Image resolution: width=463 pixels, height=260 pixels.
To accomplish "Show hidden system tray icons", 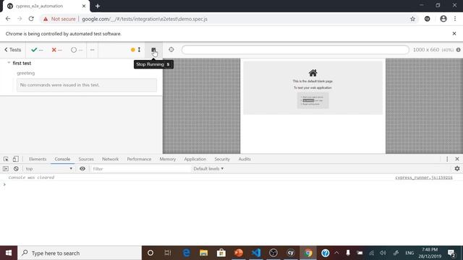I will tap(336, 253).
